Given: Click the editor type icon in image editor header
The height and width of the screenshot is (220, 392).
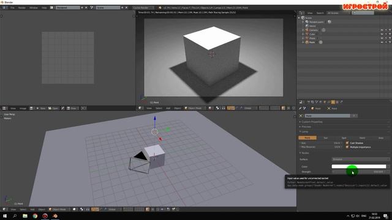Looking at the screenshot, I should pyautogui.click(x=4, y=108).
